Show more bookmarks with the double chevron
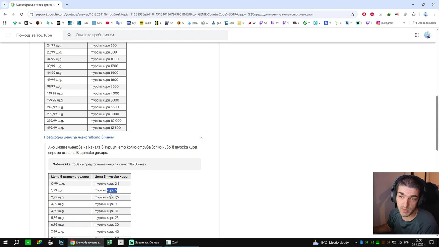 [404, 23]
